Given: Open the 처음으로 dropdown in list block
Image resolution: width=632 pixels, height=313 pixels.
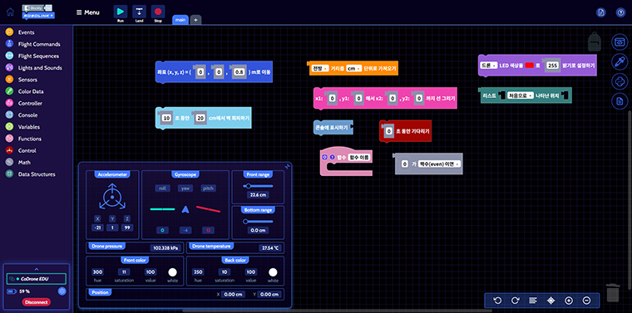Looking at the screenshot, I should [x=520, y=95].
